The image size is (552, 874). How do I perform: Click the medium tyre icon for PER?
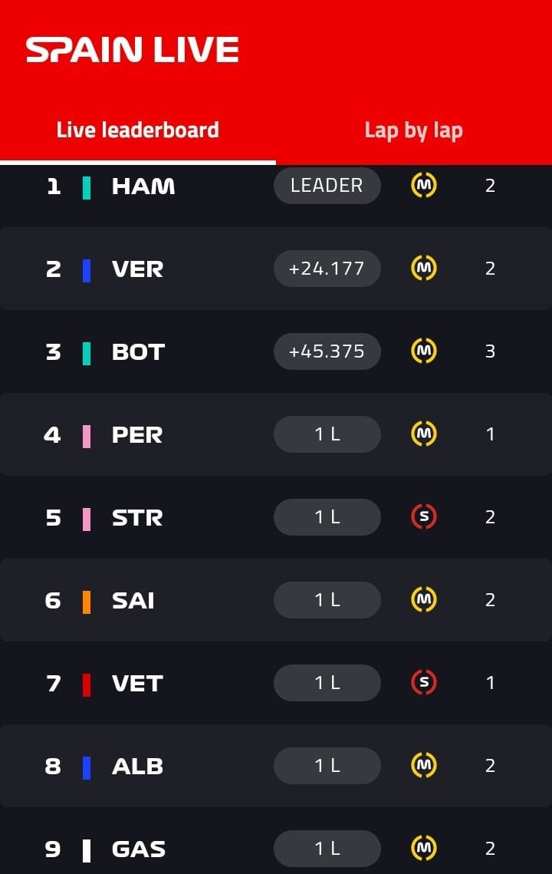pos(424,434)
